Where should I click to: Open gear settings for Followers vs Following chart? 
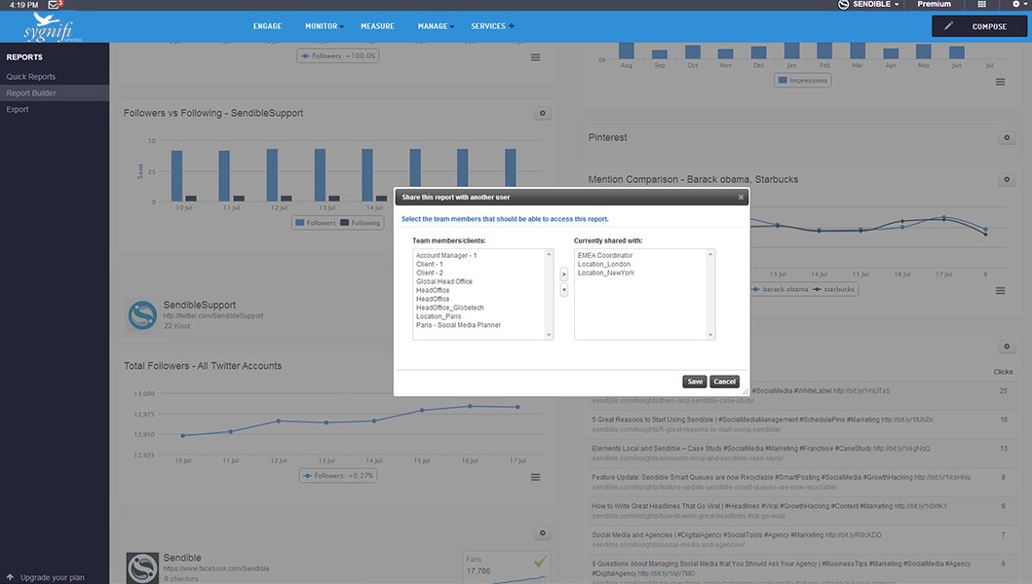pos(543,114)
